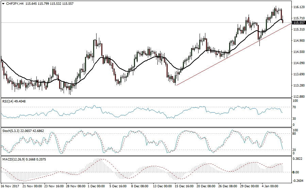Click the 20 Dec 08:00 time label
Image resolution: width=306 pixels, height=190 pixels.
[206, 186]
